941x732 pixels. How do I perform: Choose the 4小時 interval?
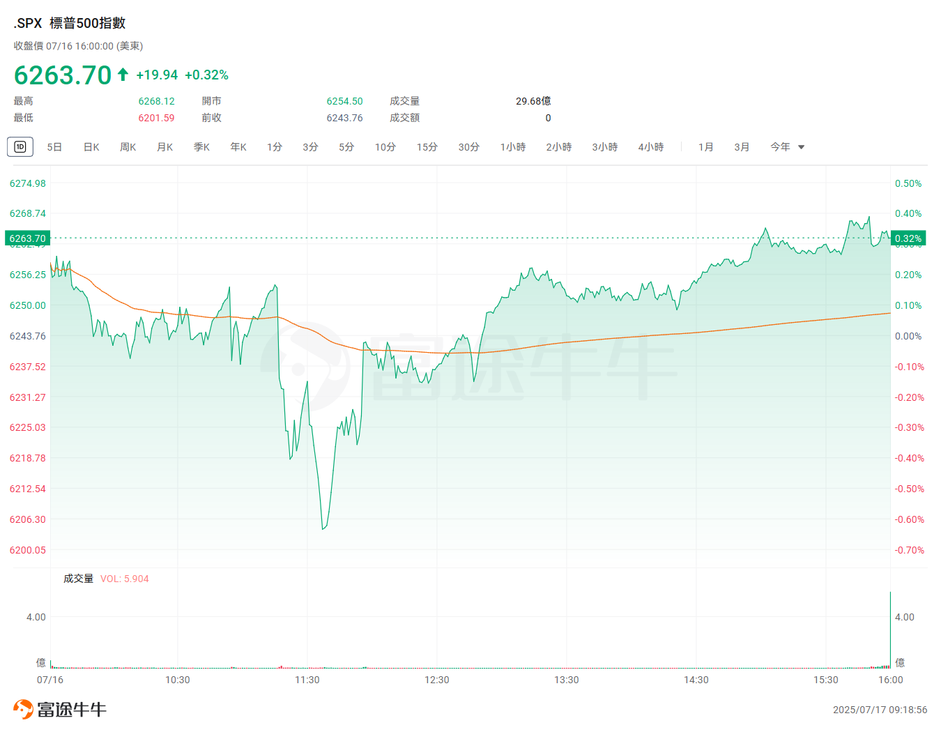tap(651, 147)
